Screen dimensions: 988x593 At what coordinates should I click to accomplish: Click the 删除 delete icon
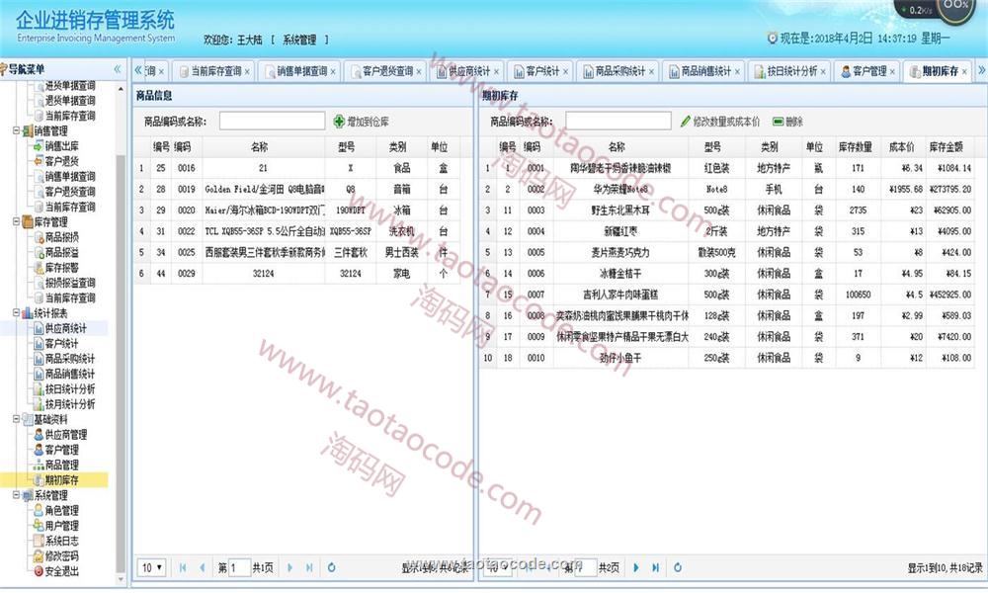point(779,121)
